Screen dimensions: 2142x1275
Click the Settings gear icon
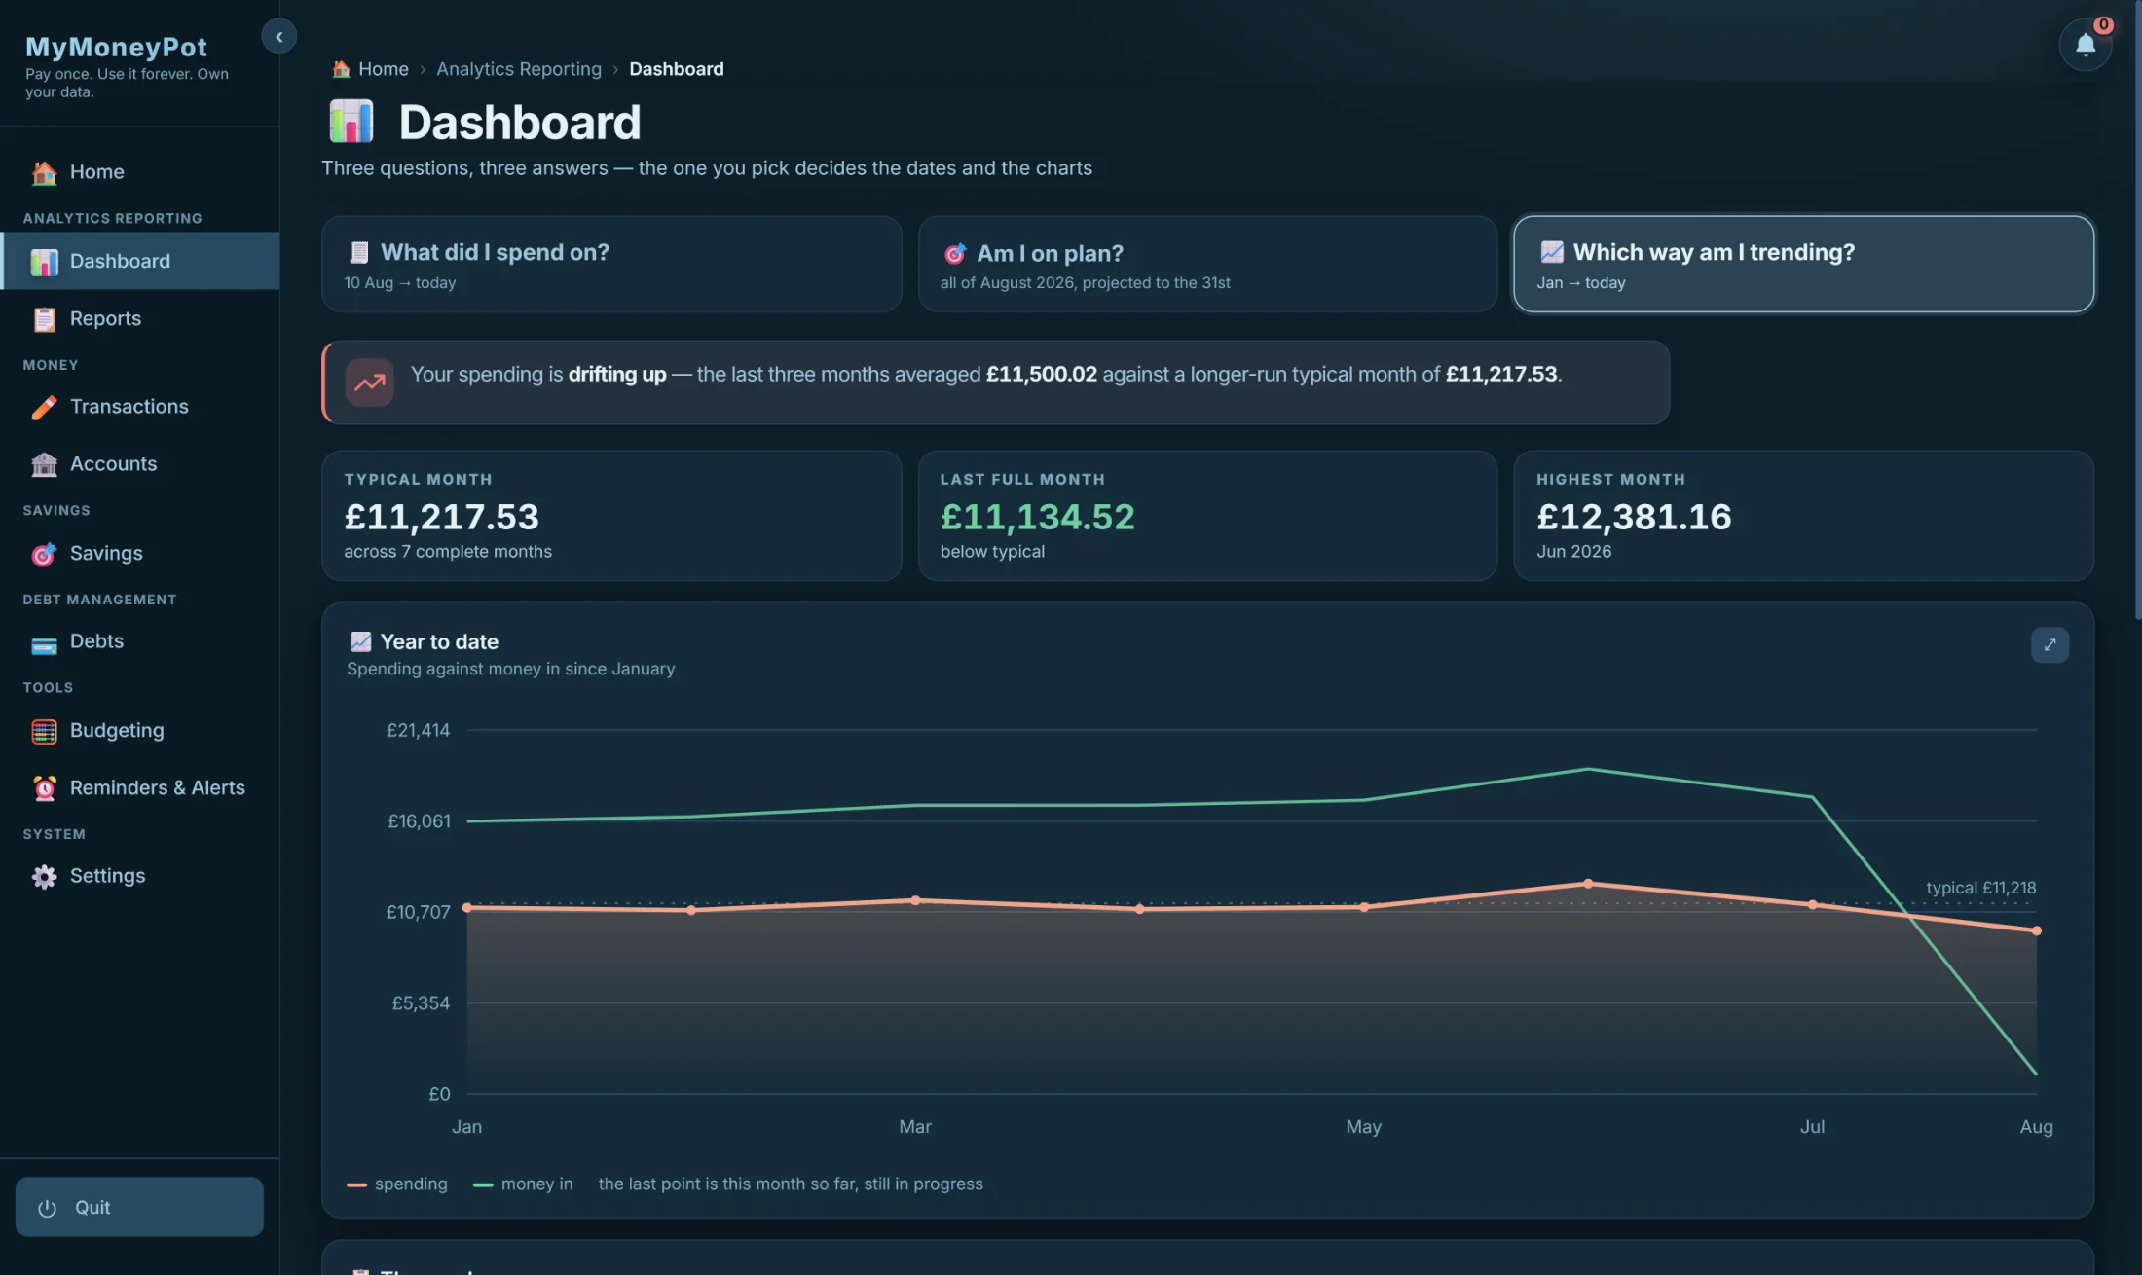coord(44,876)
